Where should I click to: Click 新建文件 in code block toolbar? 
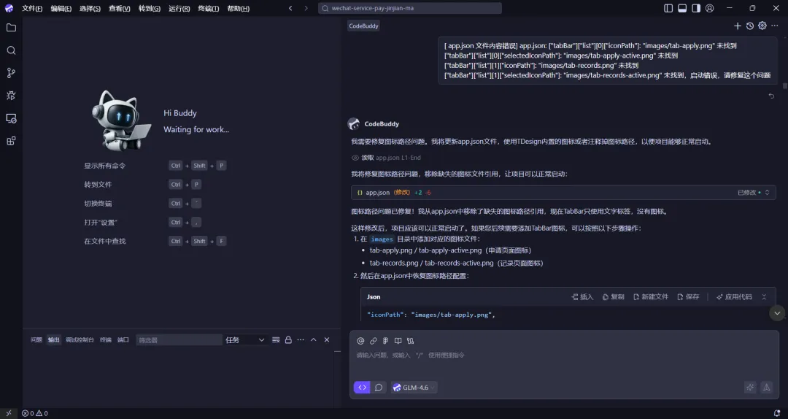[651, 297]
